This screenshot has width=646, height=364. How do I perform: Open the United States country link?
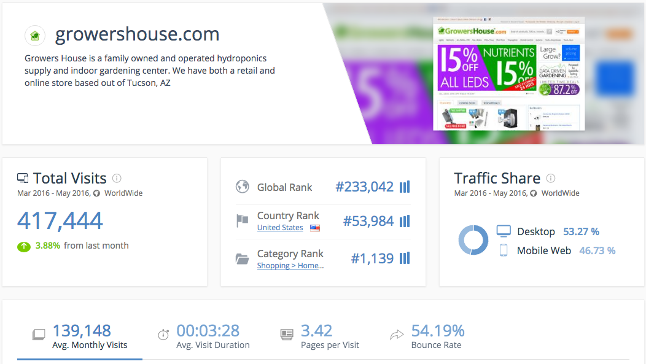(280, 228)
